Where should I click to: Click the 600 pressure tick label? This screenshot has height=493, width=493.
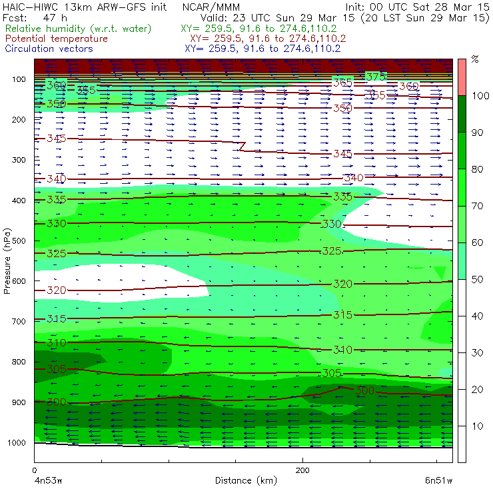point(19,280)
